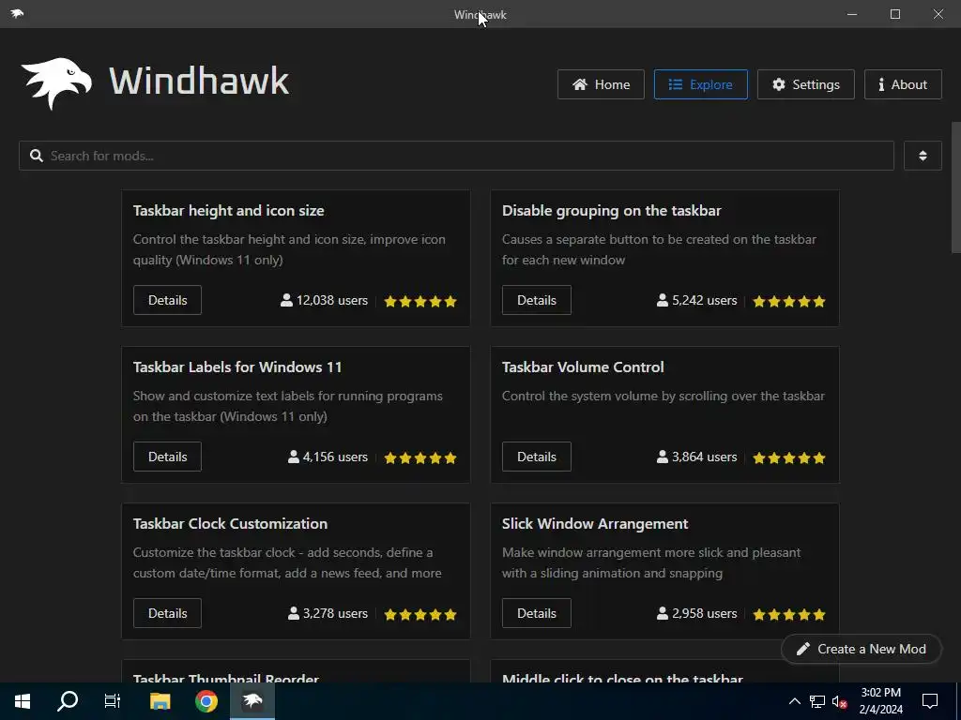961x720 pixels.
Task: Click the Windhawk eagle logo
Action: (x=56, y=83)
